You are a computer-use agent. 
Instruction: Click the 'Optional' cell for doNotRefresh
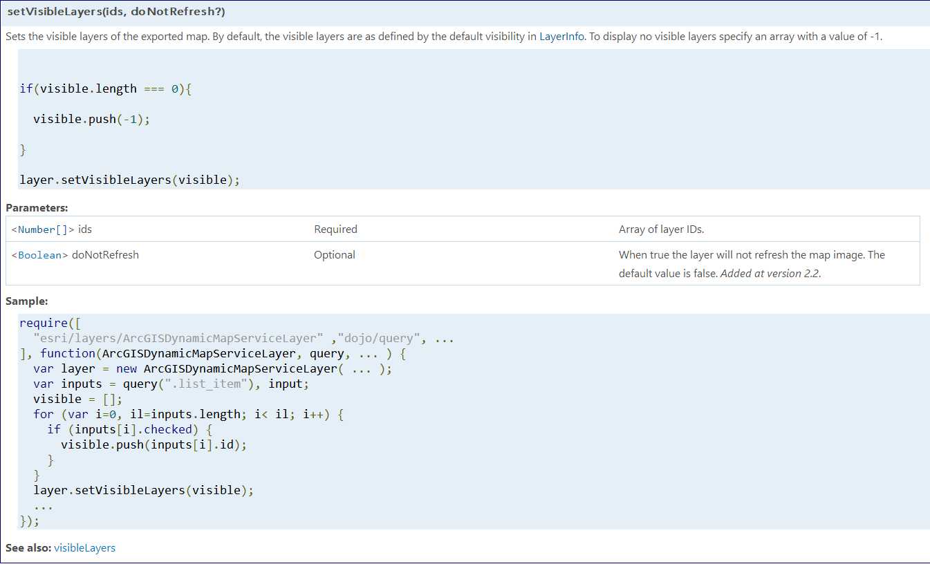(x=335, y=254)
